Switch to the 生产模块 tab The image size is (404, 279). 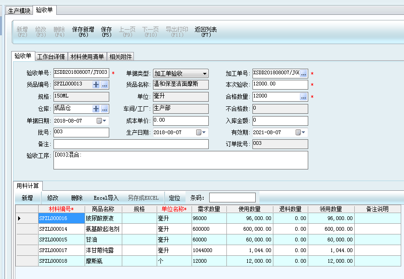coord(20,11)
